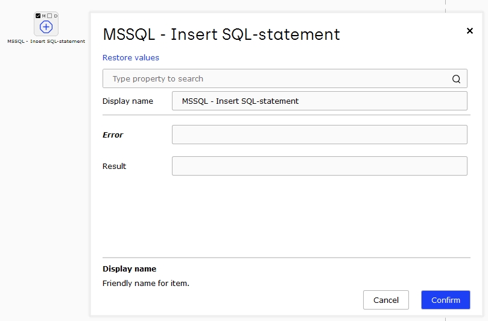Click the node caption below the canvas icon
This screenshot has width=488, height=321.
[46, 41]
